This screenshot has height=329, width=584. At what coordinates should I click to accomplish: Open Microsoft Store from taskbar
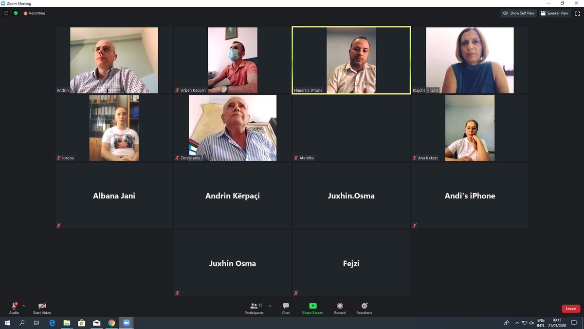click(82, 323)
